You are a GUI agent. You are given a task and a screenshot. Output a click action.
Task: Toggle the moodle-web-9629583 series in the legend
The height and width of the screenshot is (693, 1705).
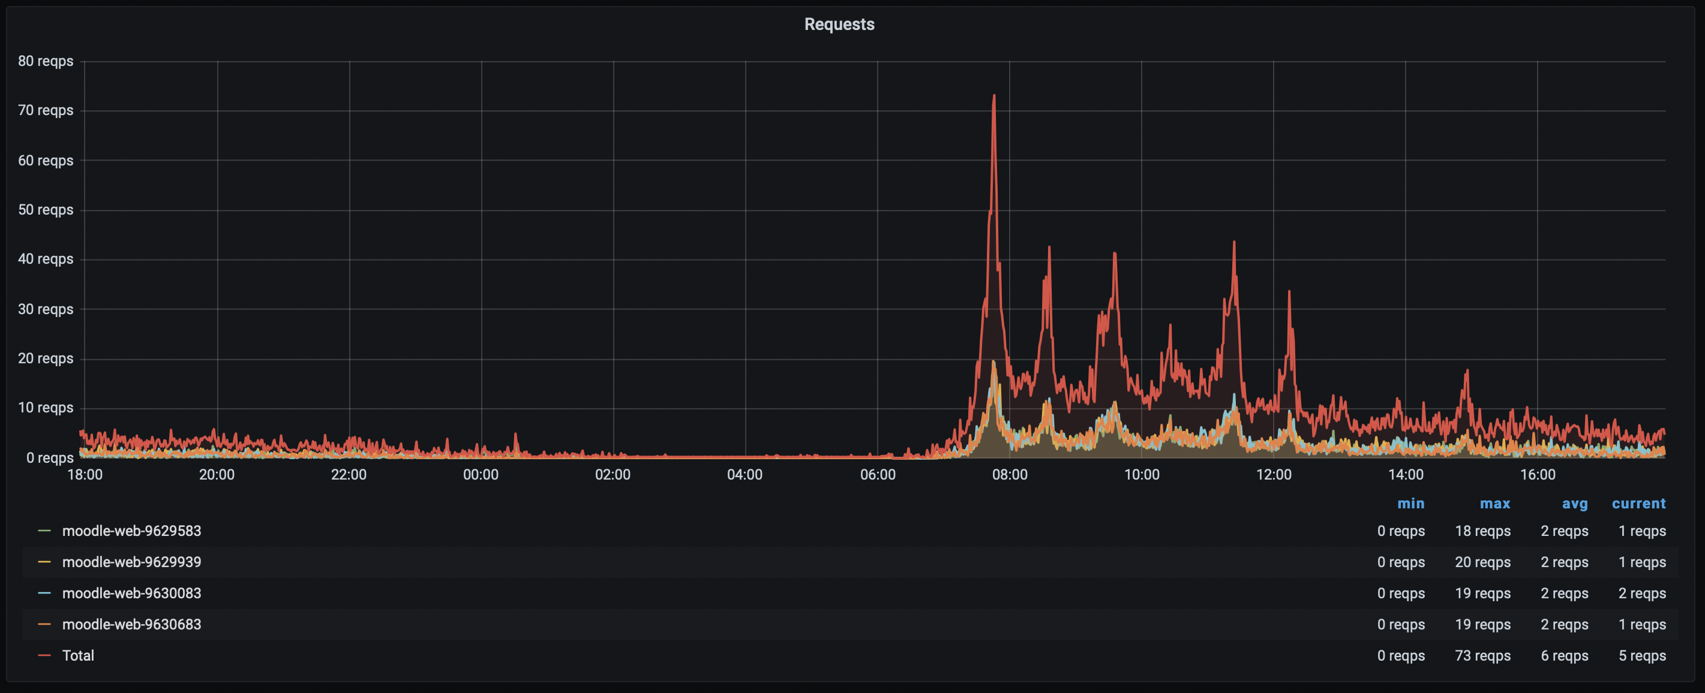(132, 531)
